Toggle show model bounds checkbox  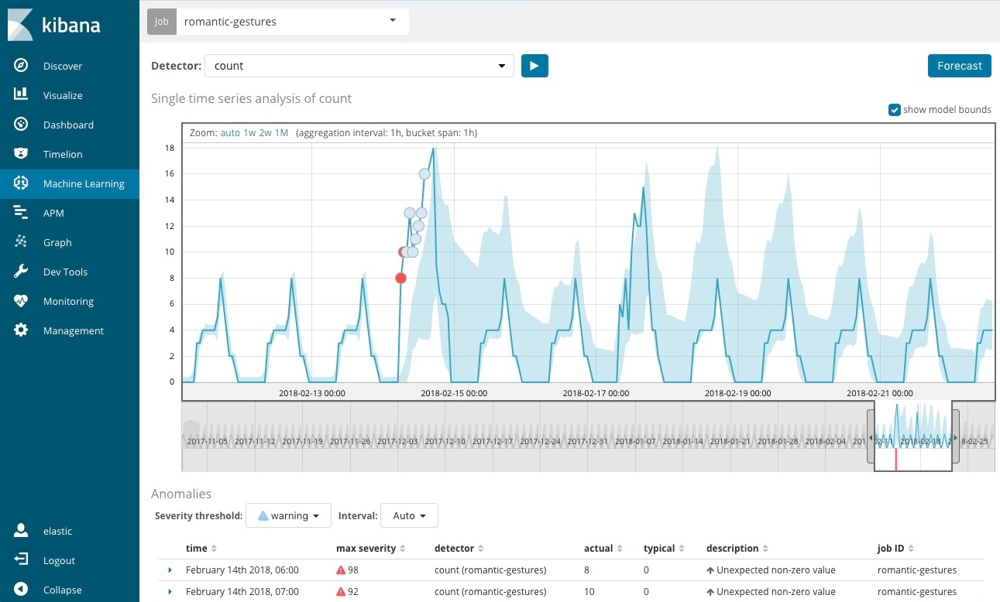895,110
